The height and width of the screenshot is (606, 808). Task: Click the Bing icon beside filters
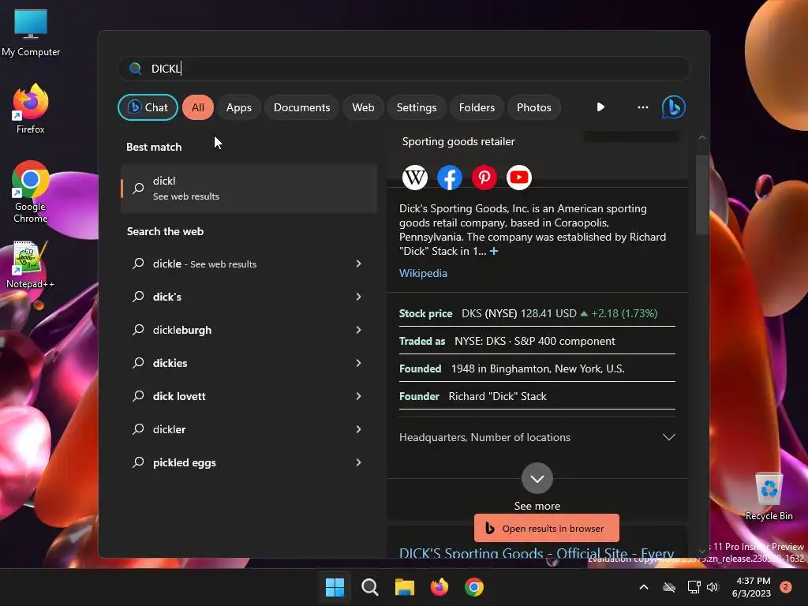tap(674, 107)
